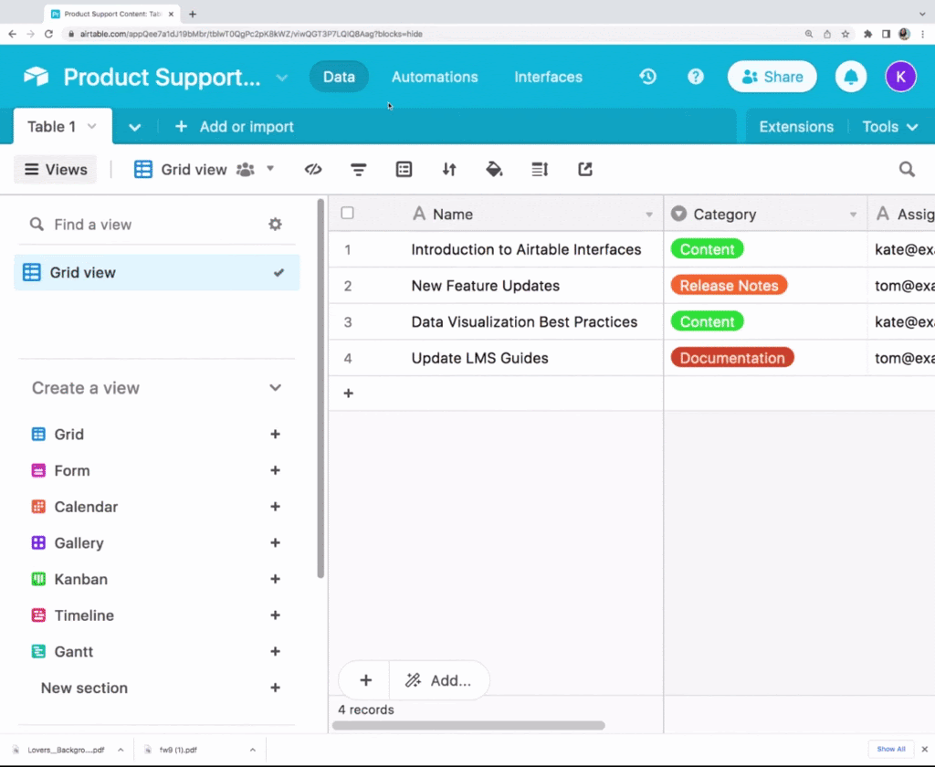Click the add row plus below record 4

tap(348, 393)
